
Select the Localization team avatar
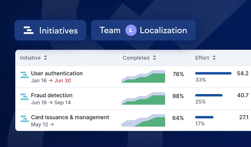point(131,30)
